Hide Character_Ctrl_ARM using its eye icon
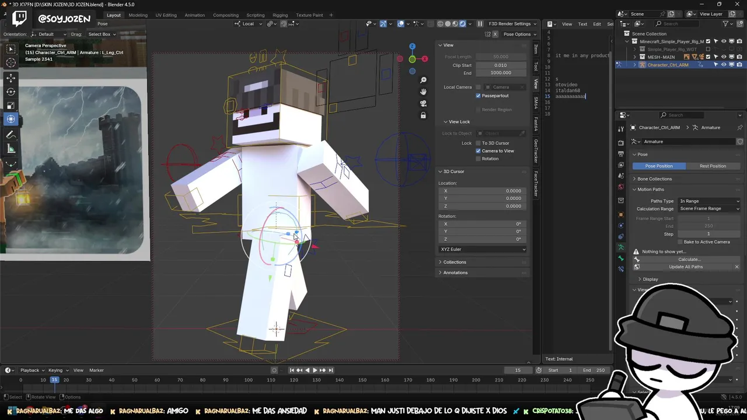The width and height of the screenshot is (747, 420). click(x=724, y=65)
